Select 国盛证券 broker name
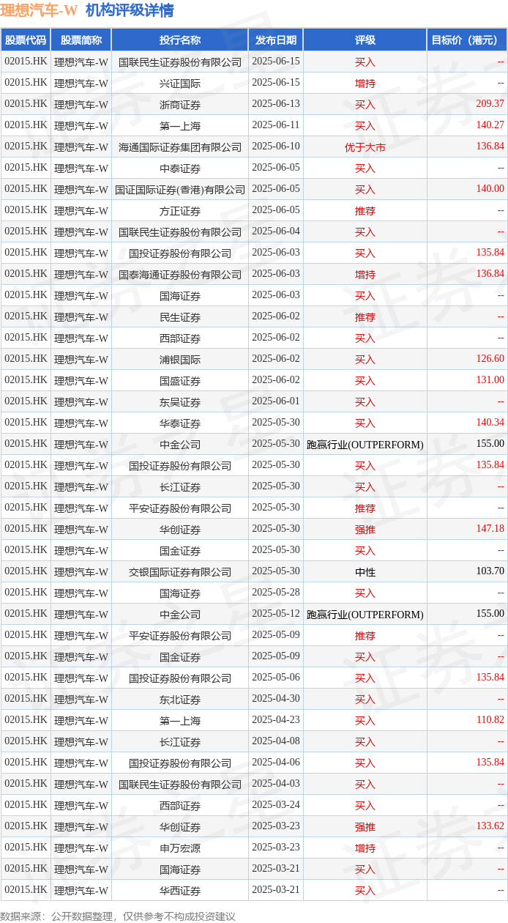This screenshot has height=923, width=508. (x=180, y=381)
